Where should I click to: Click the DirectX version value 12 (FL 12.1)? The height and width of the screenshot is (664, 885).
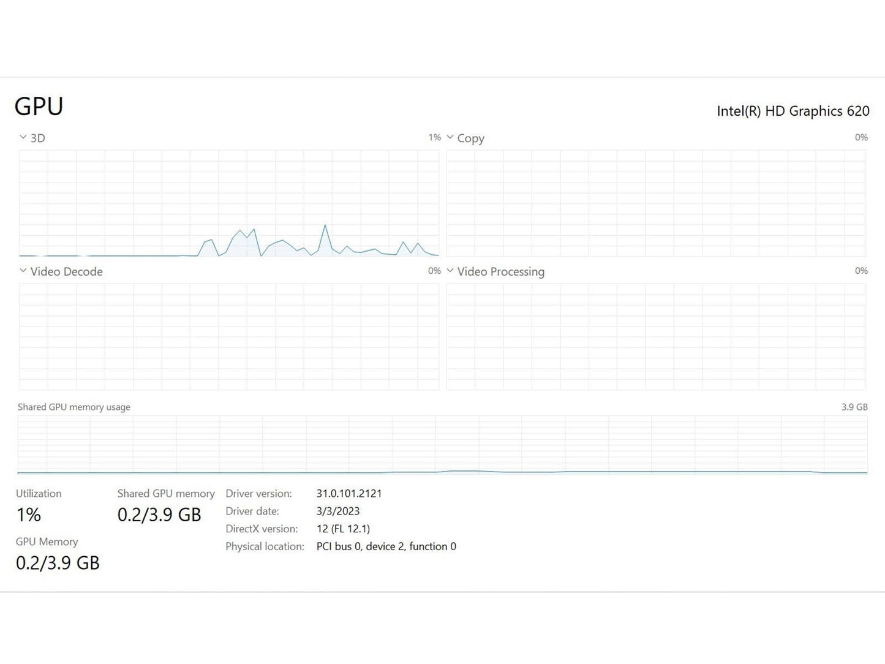343,529
